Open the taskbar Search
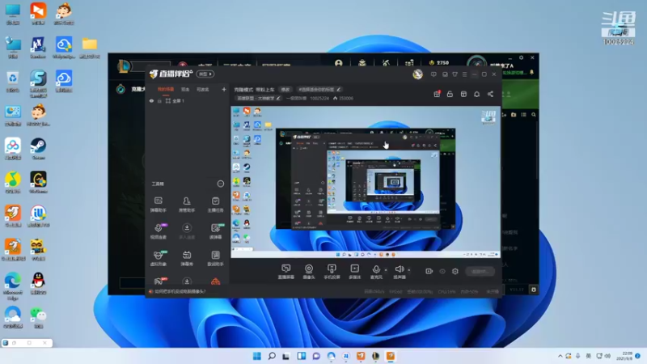 (x=272, y=356)
